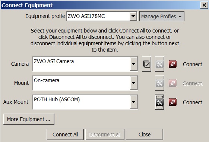Click the Disconnect All button
Image resolution: width=209 pixels, height=142 pixels.
[105, 135]
